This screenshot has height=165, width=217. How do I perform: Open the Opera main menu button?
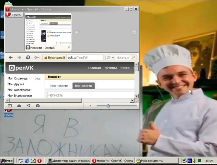(14, 15)
